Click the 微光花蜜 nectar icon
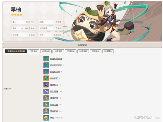This screenshot has width=163, height=122. click(46, 104)
